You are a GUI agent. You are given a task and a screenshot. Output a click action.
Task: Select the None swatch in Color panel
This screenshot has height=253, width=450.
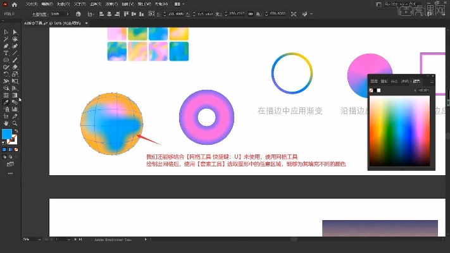(371, 90)
